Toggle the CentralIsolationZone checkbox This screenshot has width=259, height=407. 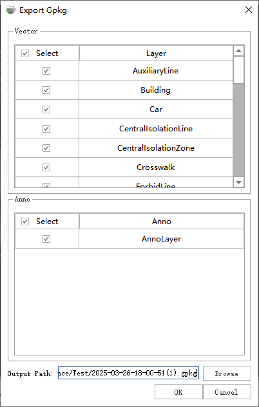click(46, 148)
